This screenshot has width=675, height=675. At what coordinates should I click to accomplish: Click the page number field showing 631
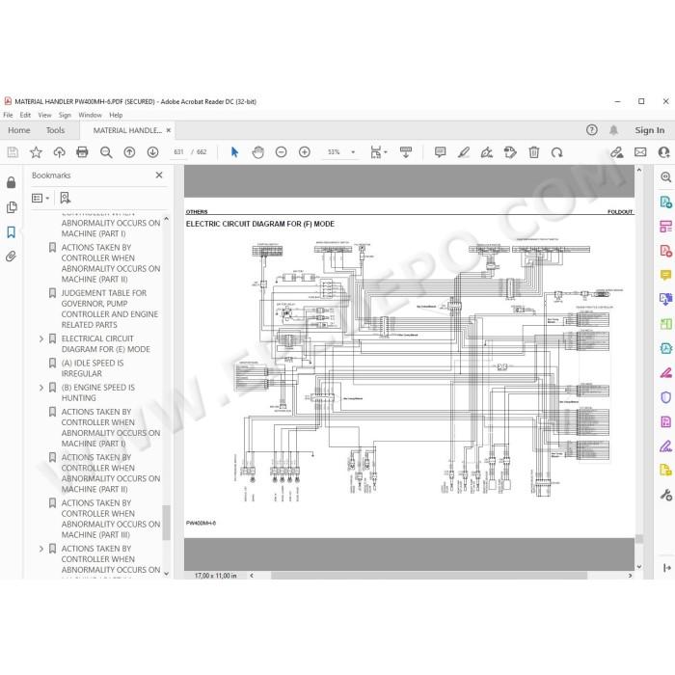click(178, 152)
